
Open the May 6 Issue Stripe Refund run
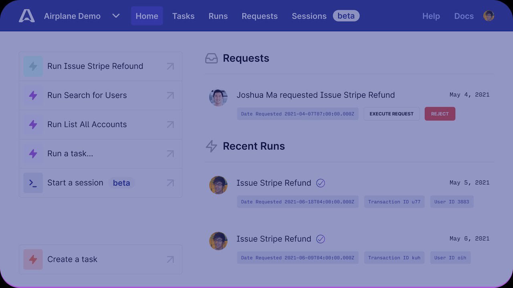[x=274, y=239]
